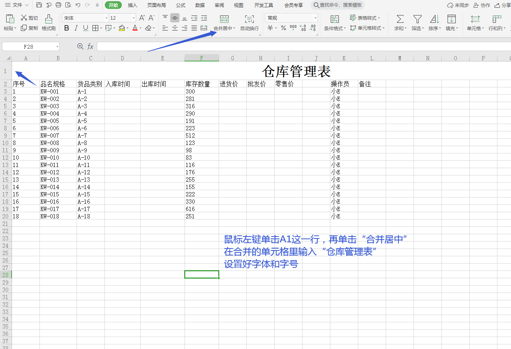Click the fill color bucket
The image size is (511, 349).
(x=122, y=28)
